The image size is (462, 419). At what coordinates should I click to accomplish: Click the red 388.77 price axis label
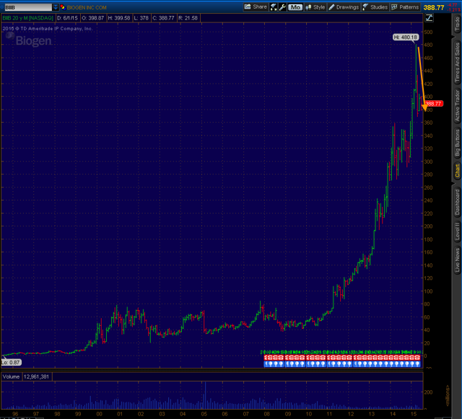click(x=433, y=104)
